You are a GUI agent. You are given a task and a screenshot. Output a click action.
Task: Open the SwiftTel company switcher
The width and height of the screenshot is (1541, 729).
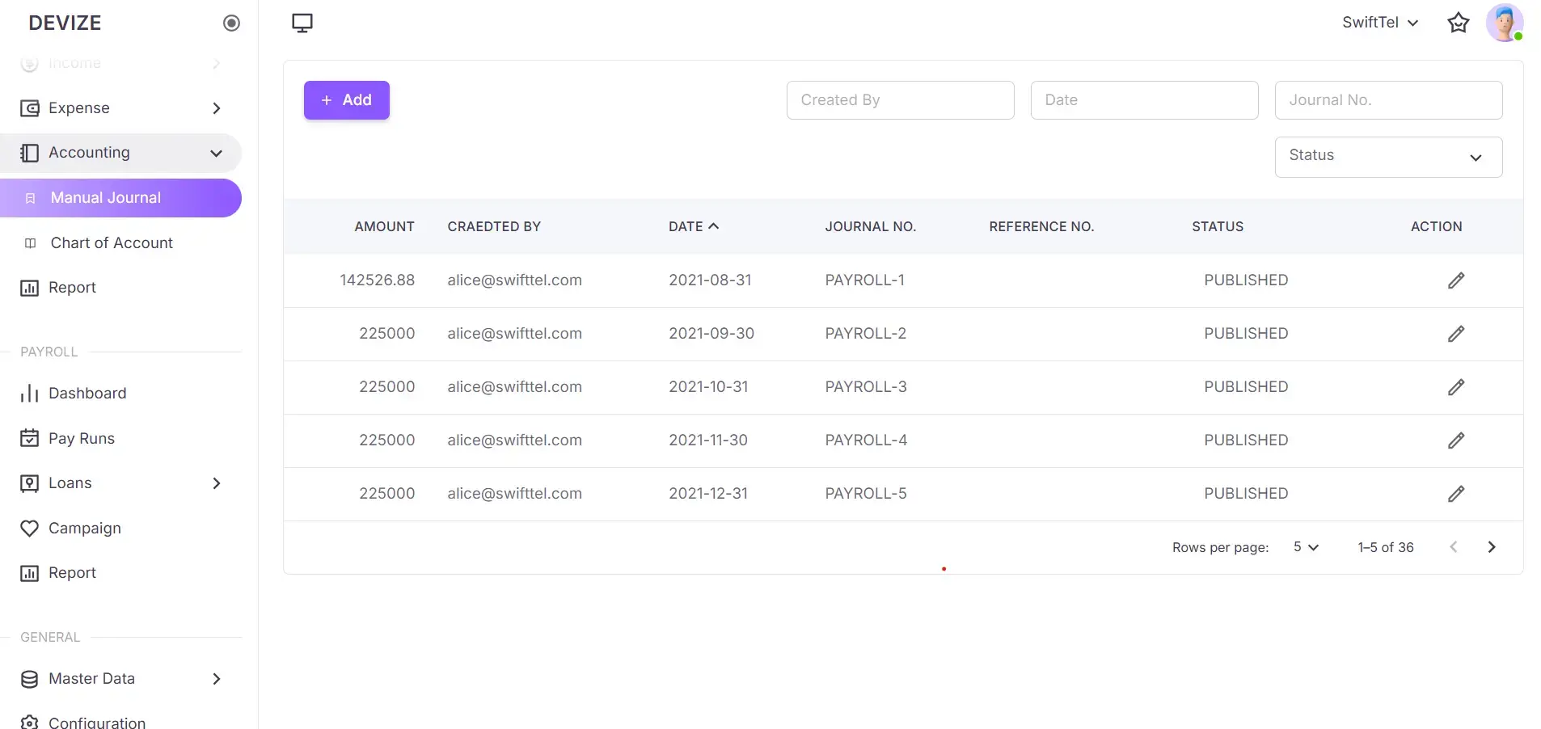(x=1379, y=23)
